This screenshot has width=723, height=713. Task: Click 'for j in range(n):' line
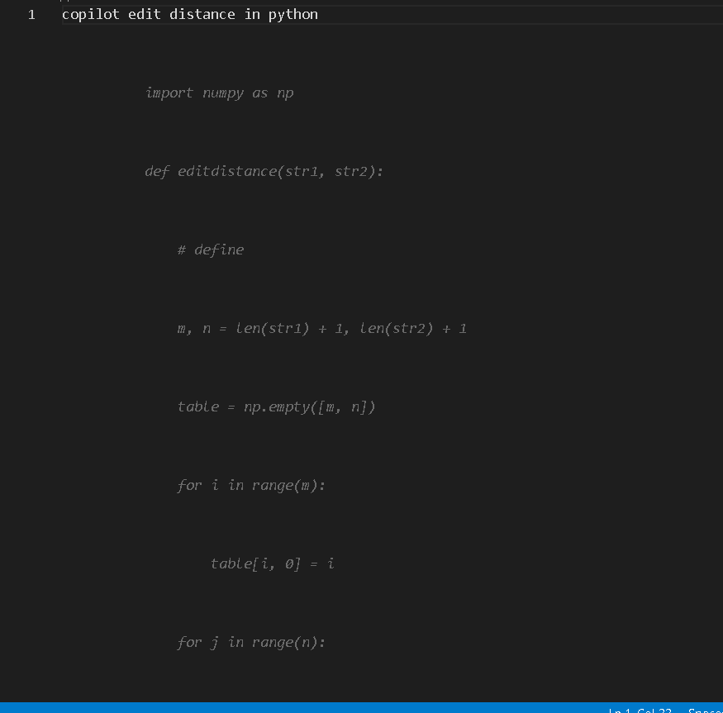tap(251, 642)
